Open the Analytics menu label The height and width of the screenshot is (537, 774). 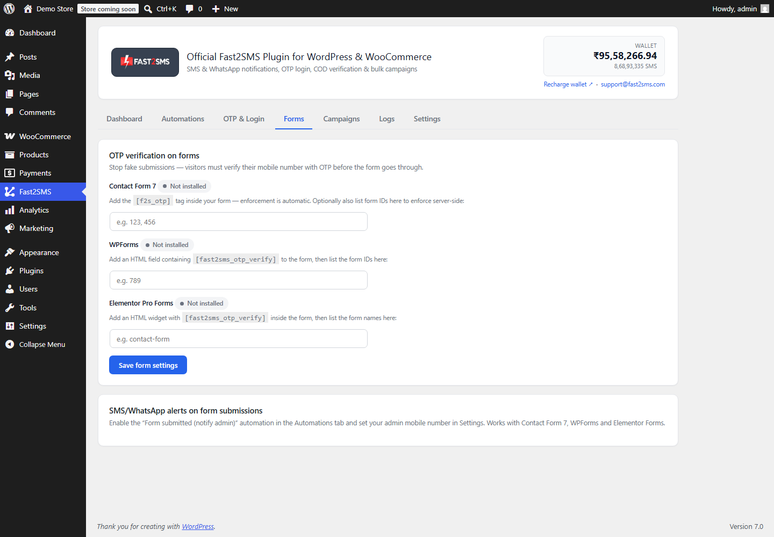pos(34,210)
